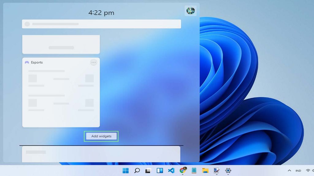This screenshot has width=314, height=176.
Task: Open the Start menu
Action: 125,170
